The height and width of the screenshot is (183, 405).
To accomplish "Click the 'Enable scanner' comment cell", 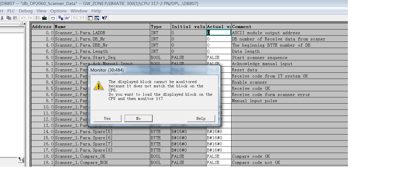I will click(x=290, y=82).
